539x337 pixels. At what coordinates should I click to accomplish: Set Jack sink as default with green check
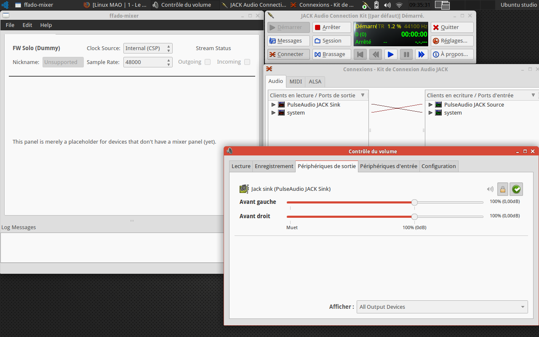pos(516,190)
